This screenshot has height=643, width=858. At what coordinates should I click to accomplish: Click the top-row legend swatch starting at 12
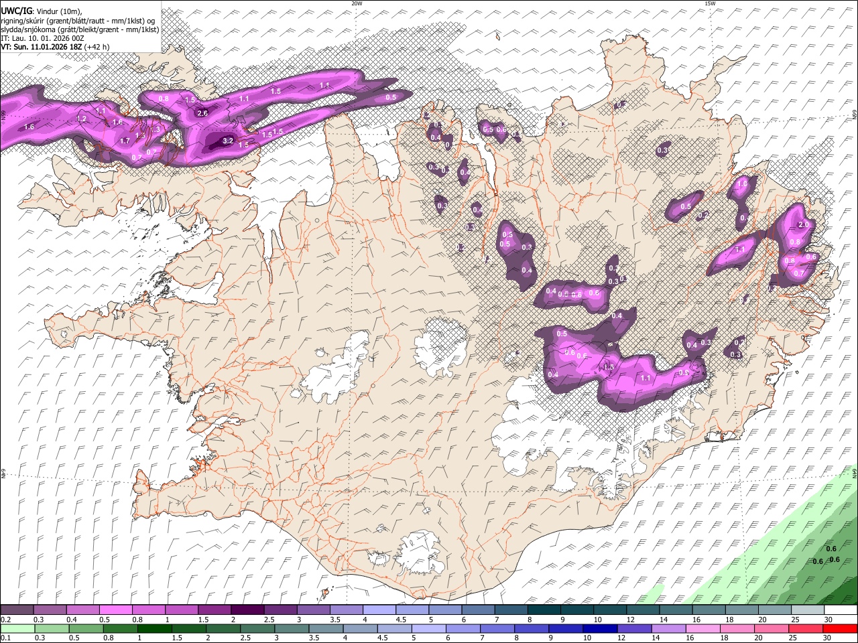click(642, 610)
